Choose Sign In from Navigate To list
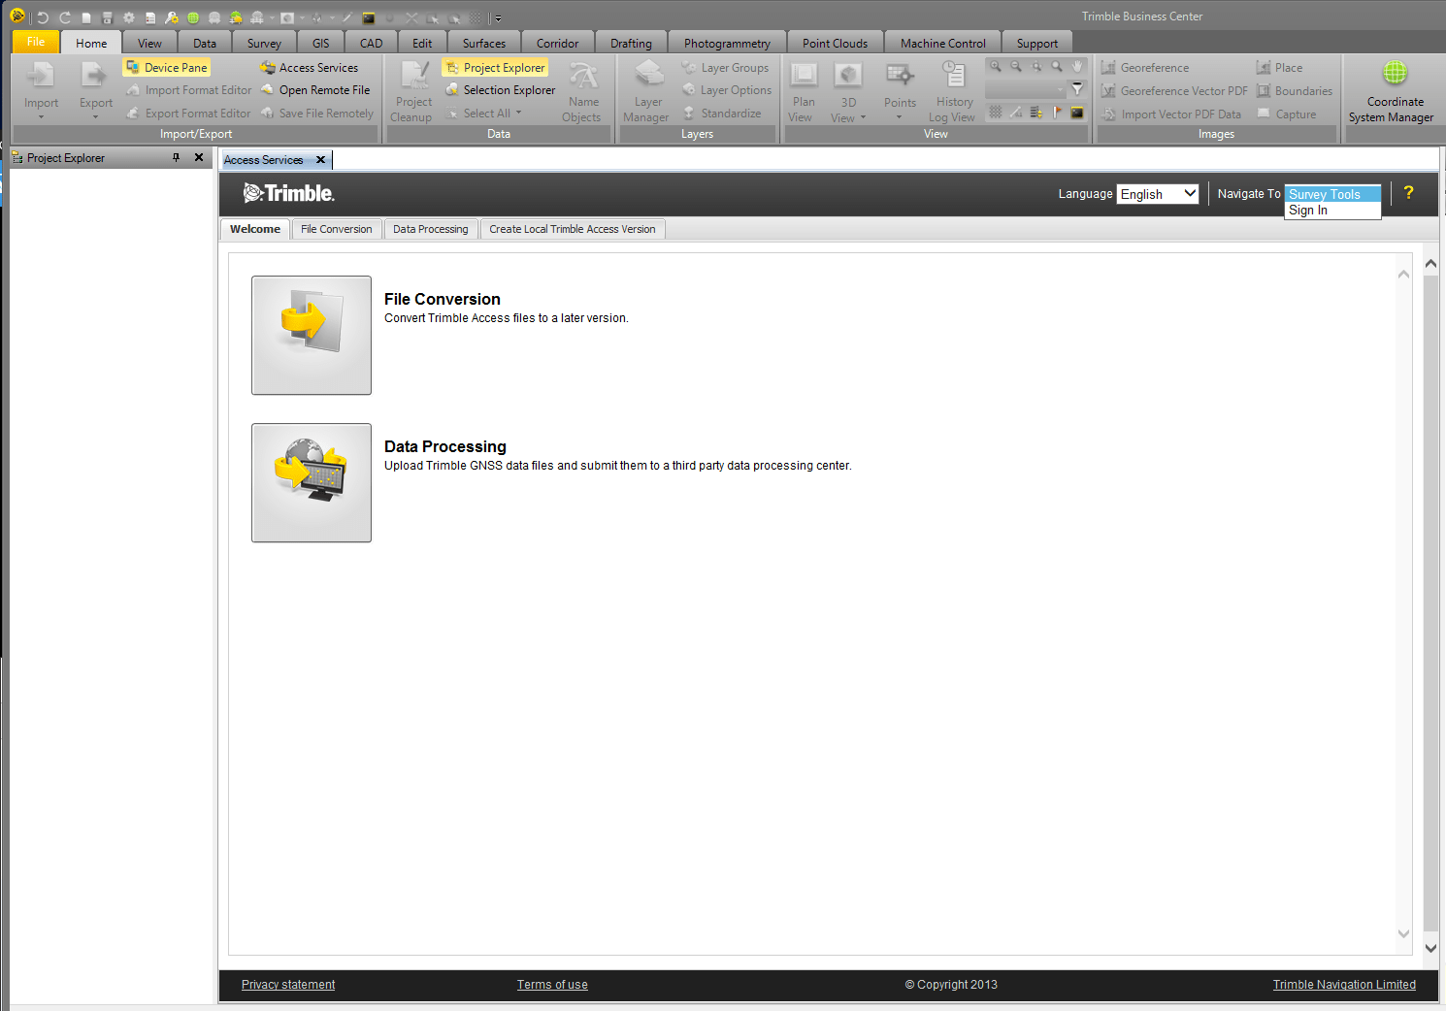1446x1011 pixels. point(1332,211)
